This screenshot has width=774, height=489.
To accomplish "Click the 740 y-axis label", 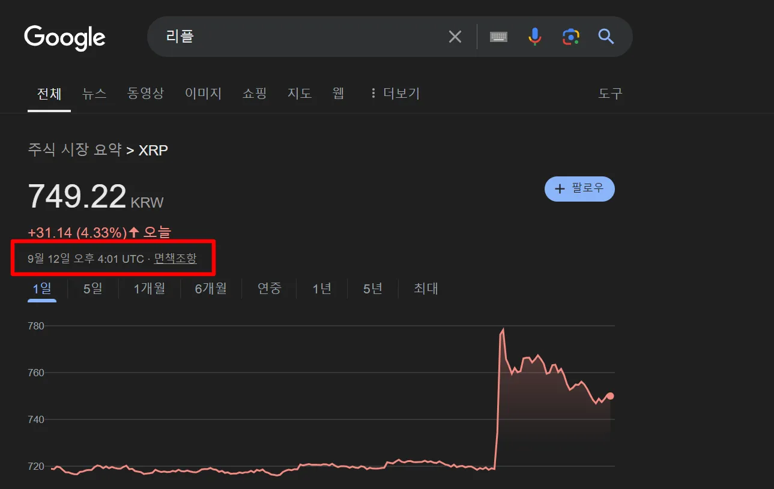I will (36, 419).
